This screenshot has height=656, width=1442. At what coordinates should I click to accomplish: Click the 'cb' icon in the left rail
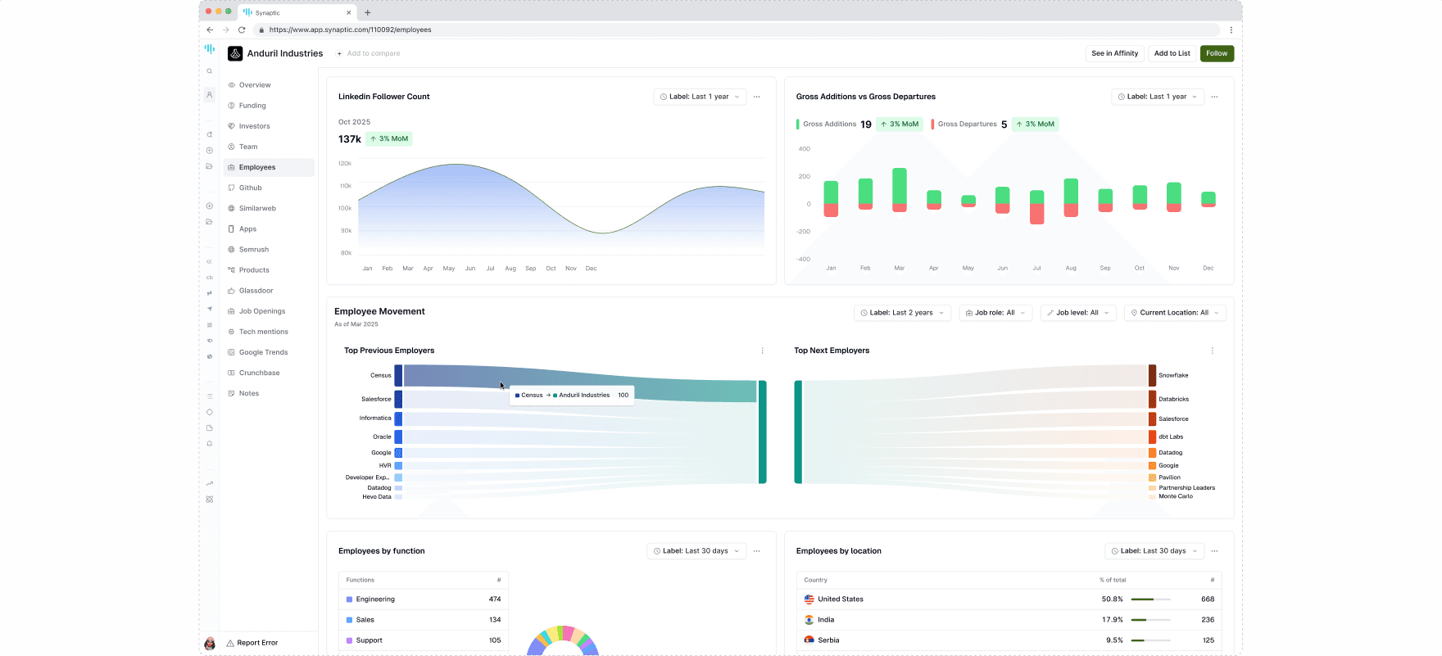[x=210, y=278]
